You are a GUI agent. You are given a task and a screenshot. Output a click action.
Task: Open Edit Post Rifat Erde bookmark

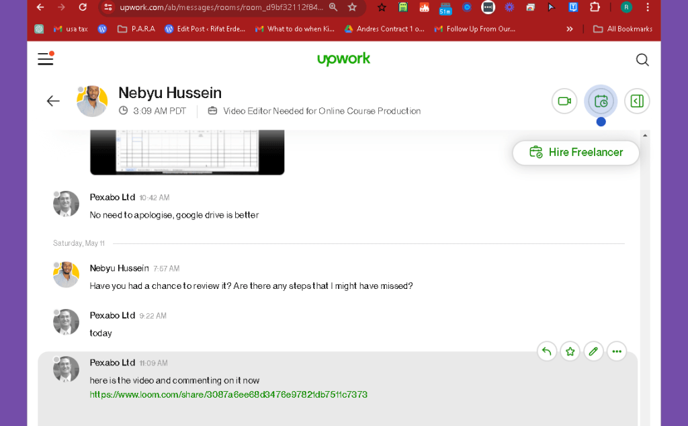(205, 29)
